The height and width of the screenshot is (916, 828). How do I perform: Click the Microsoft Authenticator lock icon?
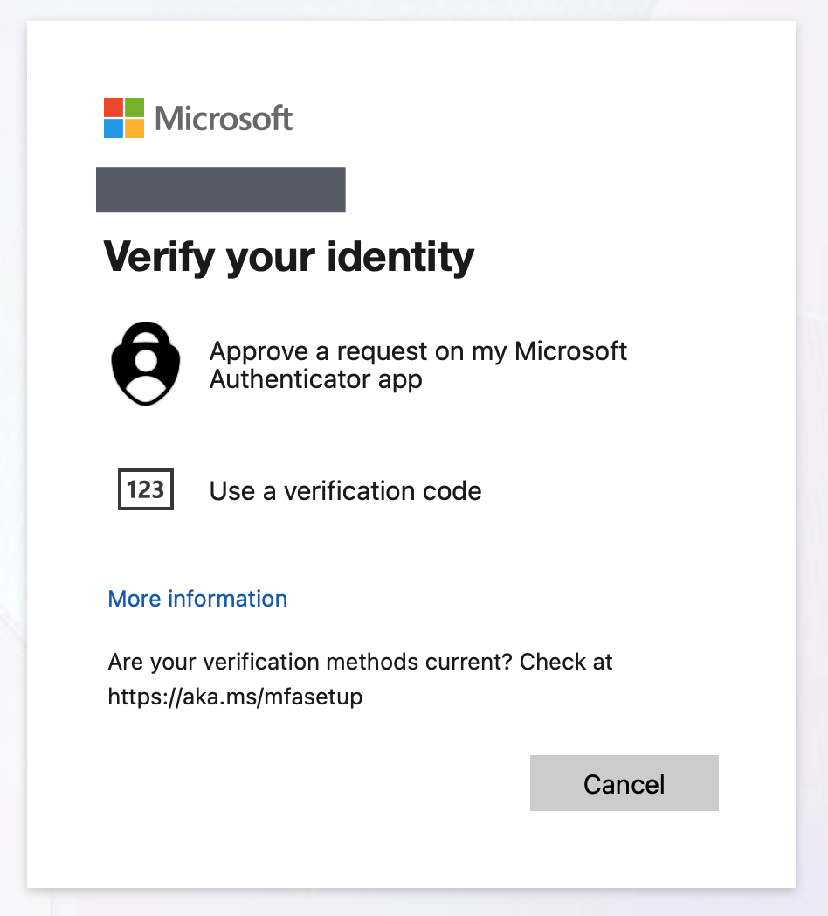pos(145,364)
